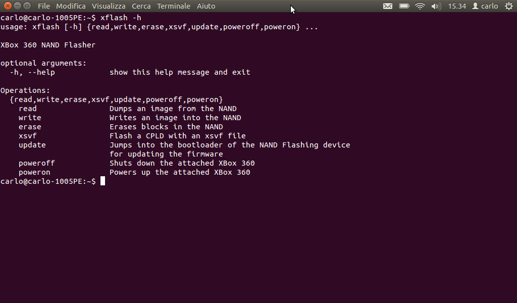517x303 pixels.
Task: Show the calendar from the 15.34 clock
Action: click(457, 6)
